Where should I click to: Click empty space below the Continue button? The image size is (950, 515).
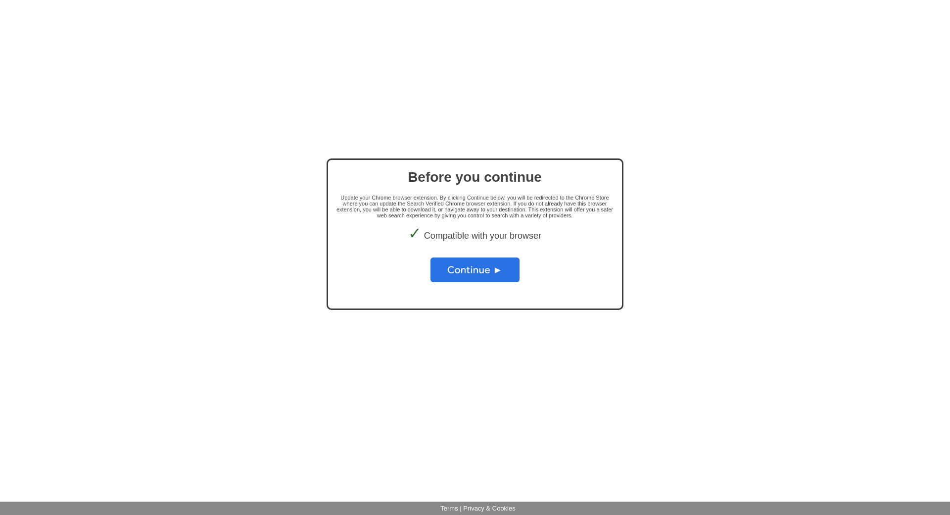[475, 296]
